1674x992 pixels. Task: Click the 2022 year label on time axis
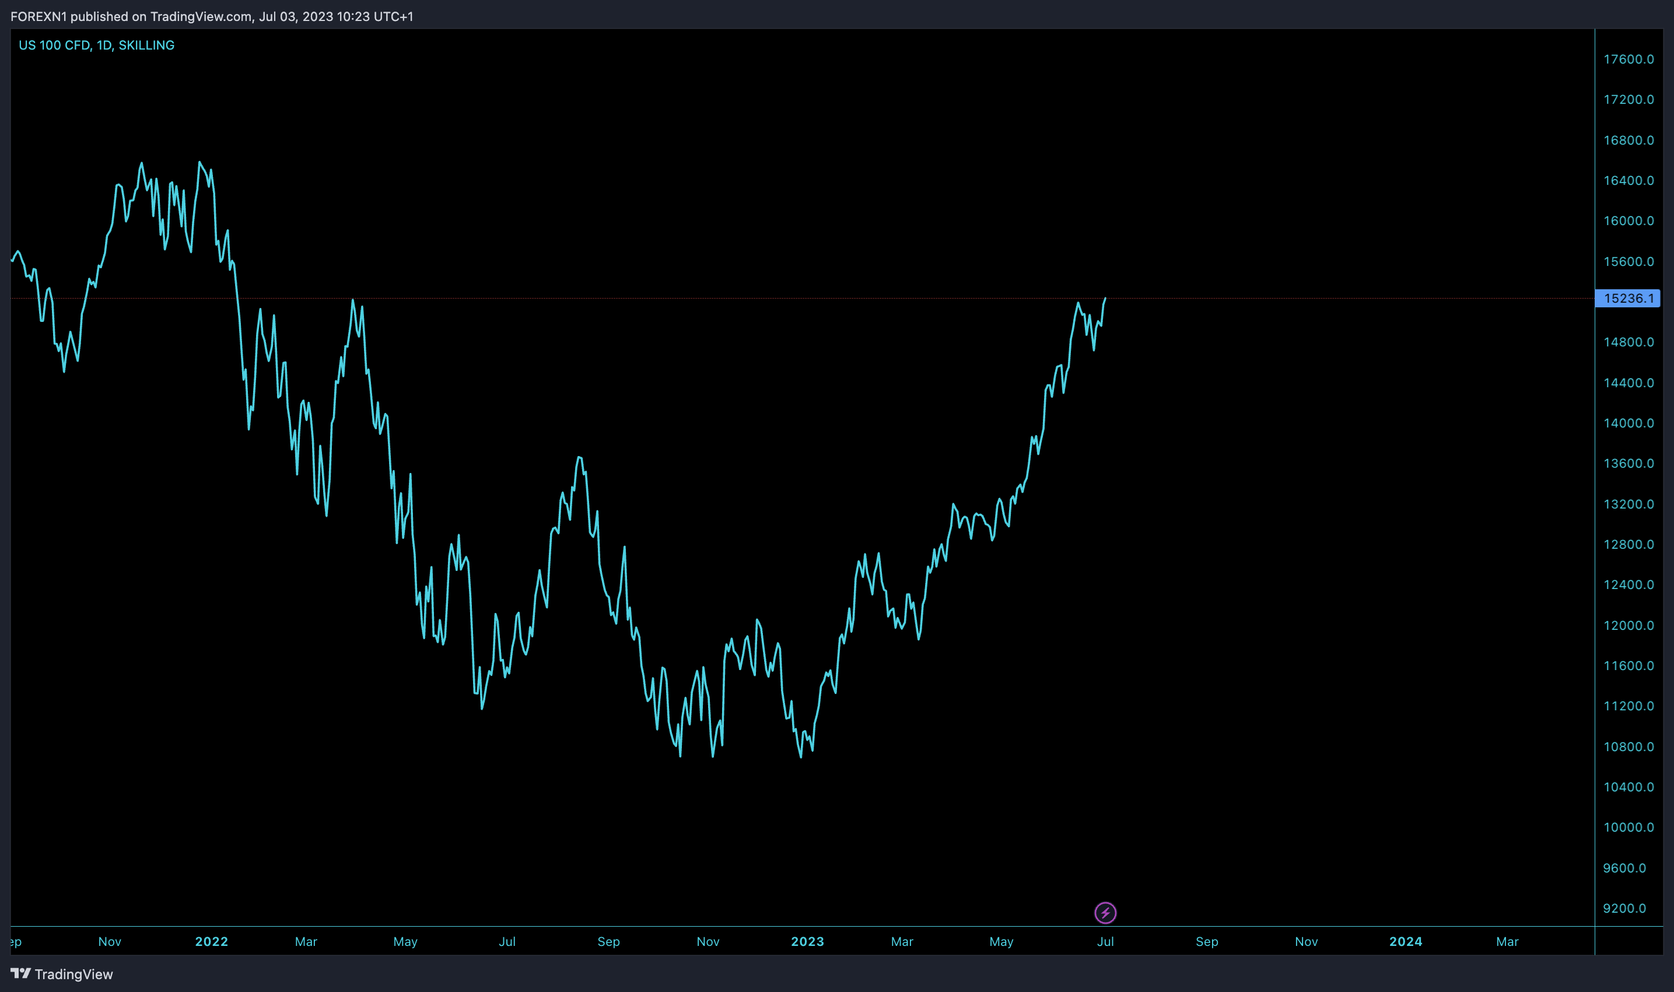211,941
